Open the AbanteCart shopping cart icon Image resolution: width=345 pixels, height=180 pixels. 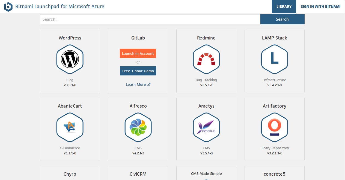[x=70, y=127]
